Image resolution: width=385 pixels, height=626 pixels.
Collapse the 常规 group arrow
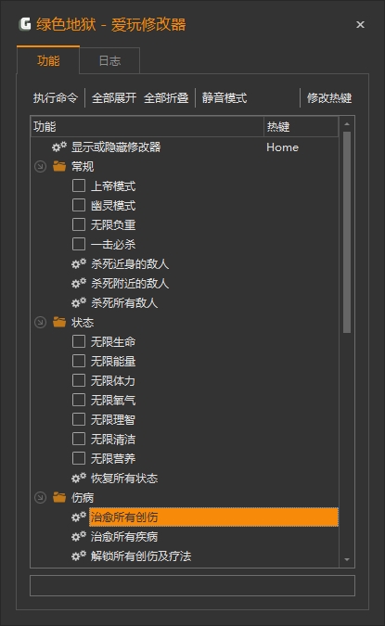tap(40, 167)
